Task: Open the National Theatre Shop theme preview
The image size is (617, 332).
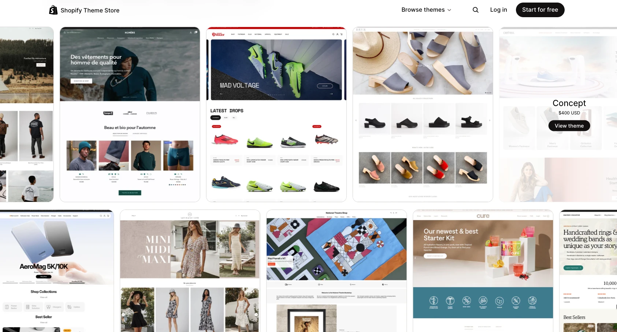Action: pyautogui.click(x=337, y=271)
